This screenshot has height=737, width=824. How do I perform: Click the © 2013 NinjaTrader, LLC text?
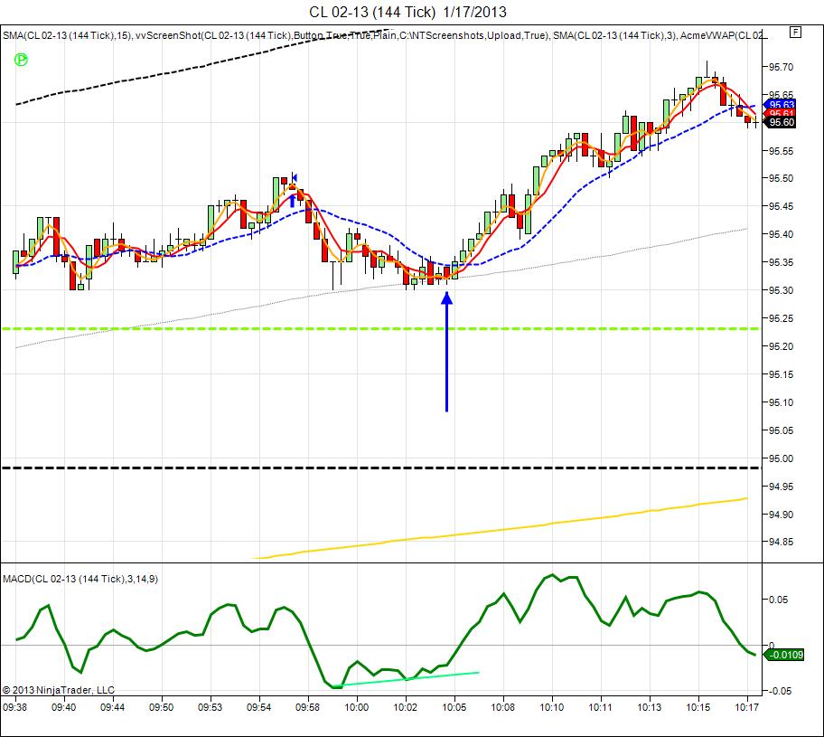[x=59, y=690]
